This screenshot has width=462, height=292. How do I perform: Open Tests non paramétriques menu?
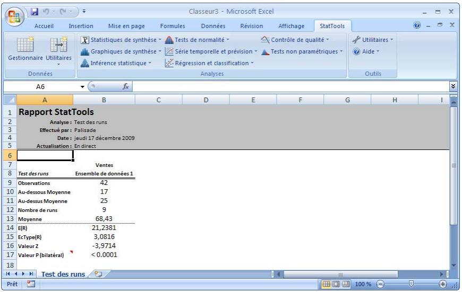[302, 51]
